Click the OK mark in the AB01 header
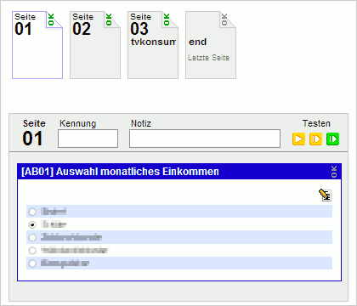Screen dimensions: 357x306 (334, 172)
